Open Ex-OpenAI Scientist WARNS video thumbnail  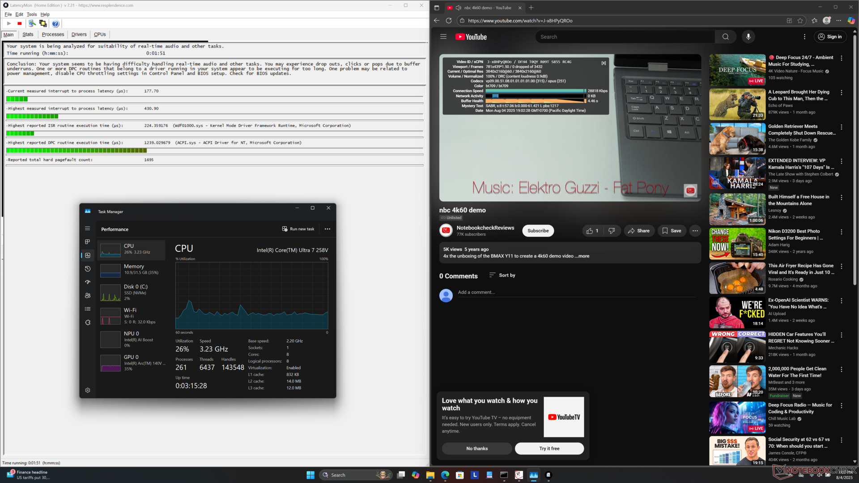737,312
